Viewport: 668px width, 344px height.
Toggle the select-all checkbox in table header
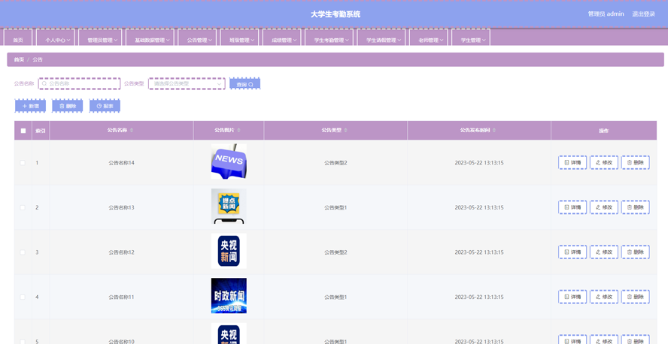pyautogui.click(x=23, y=131)
